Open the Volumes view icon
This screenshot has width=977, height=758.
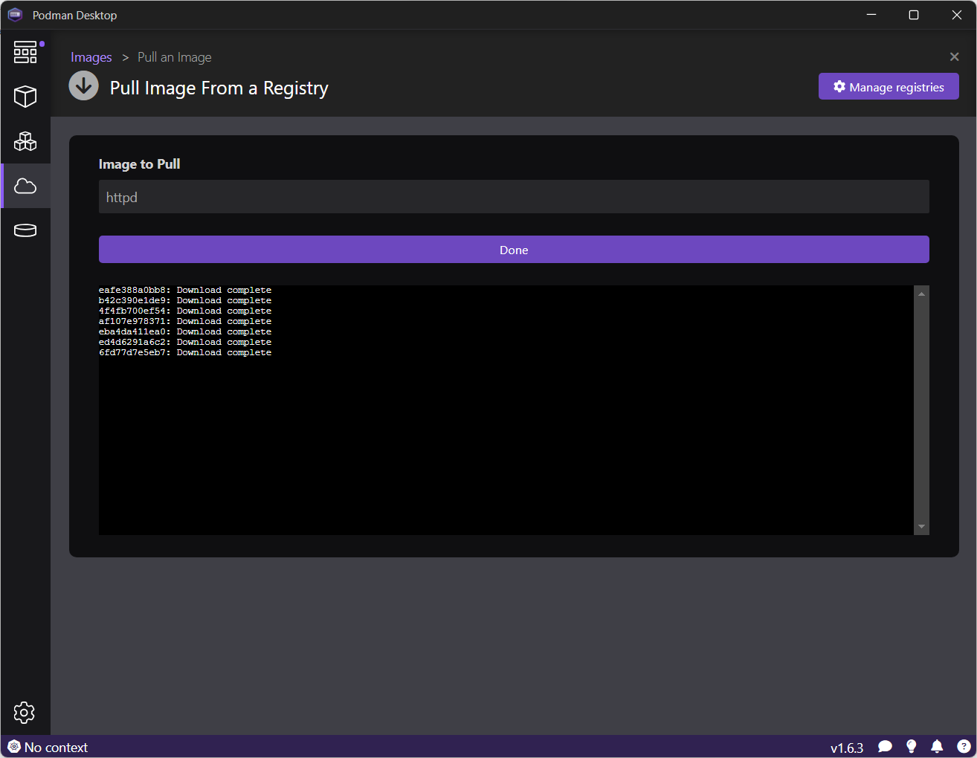coord(25,230)
